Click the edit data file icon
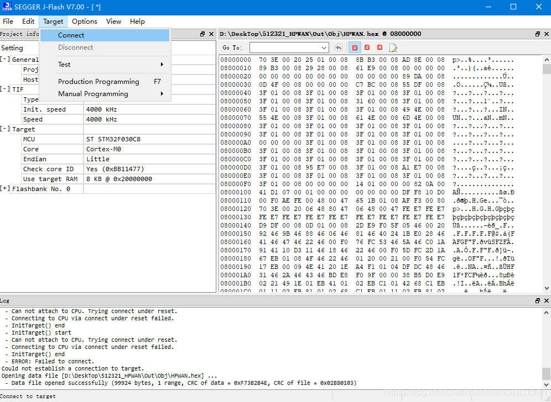This screenshot has height=402, width=551. 393,47
